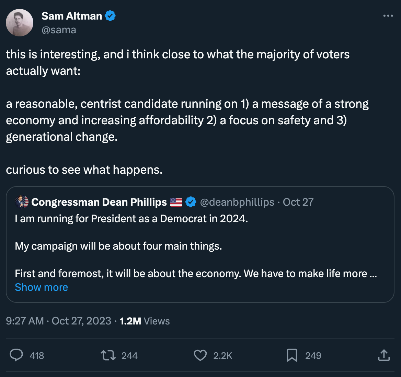This screenshot has height=377, width=401.
Task: Expand quoted tweet with Show more
Action: 41,287
